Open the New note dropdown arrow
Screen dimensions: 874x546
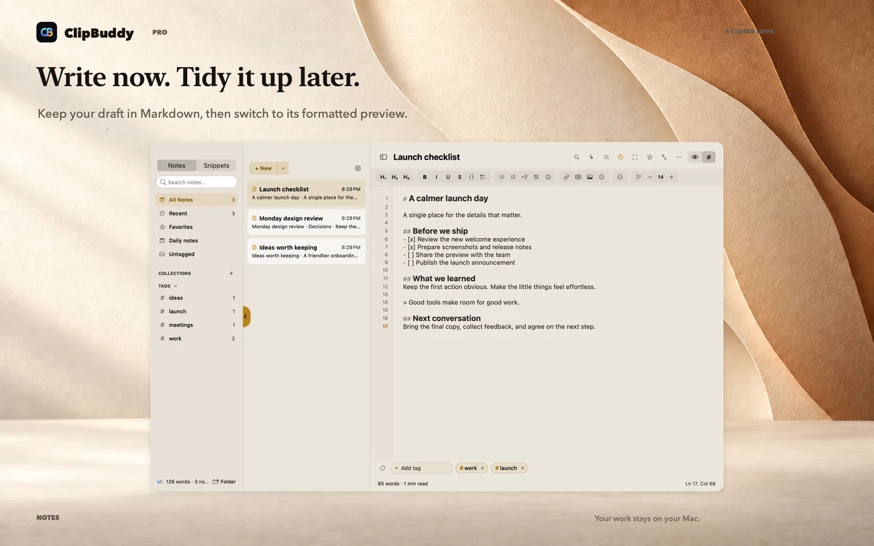click(x=283, y=168)
